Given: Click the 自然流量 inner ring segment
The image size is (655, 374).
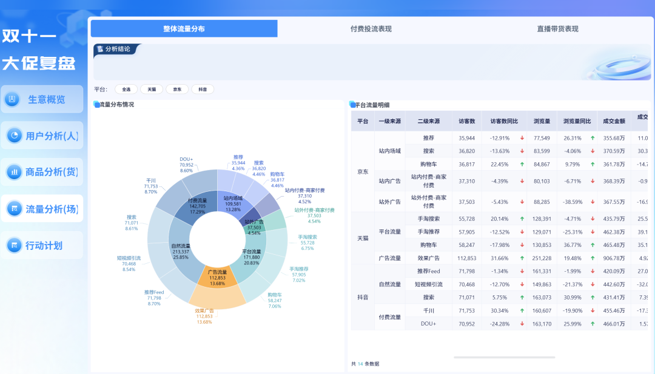Looking at the screenshot, I should 181,250.
